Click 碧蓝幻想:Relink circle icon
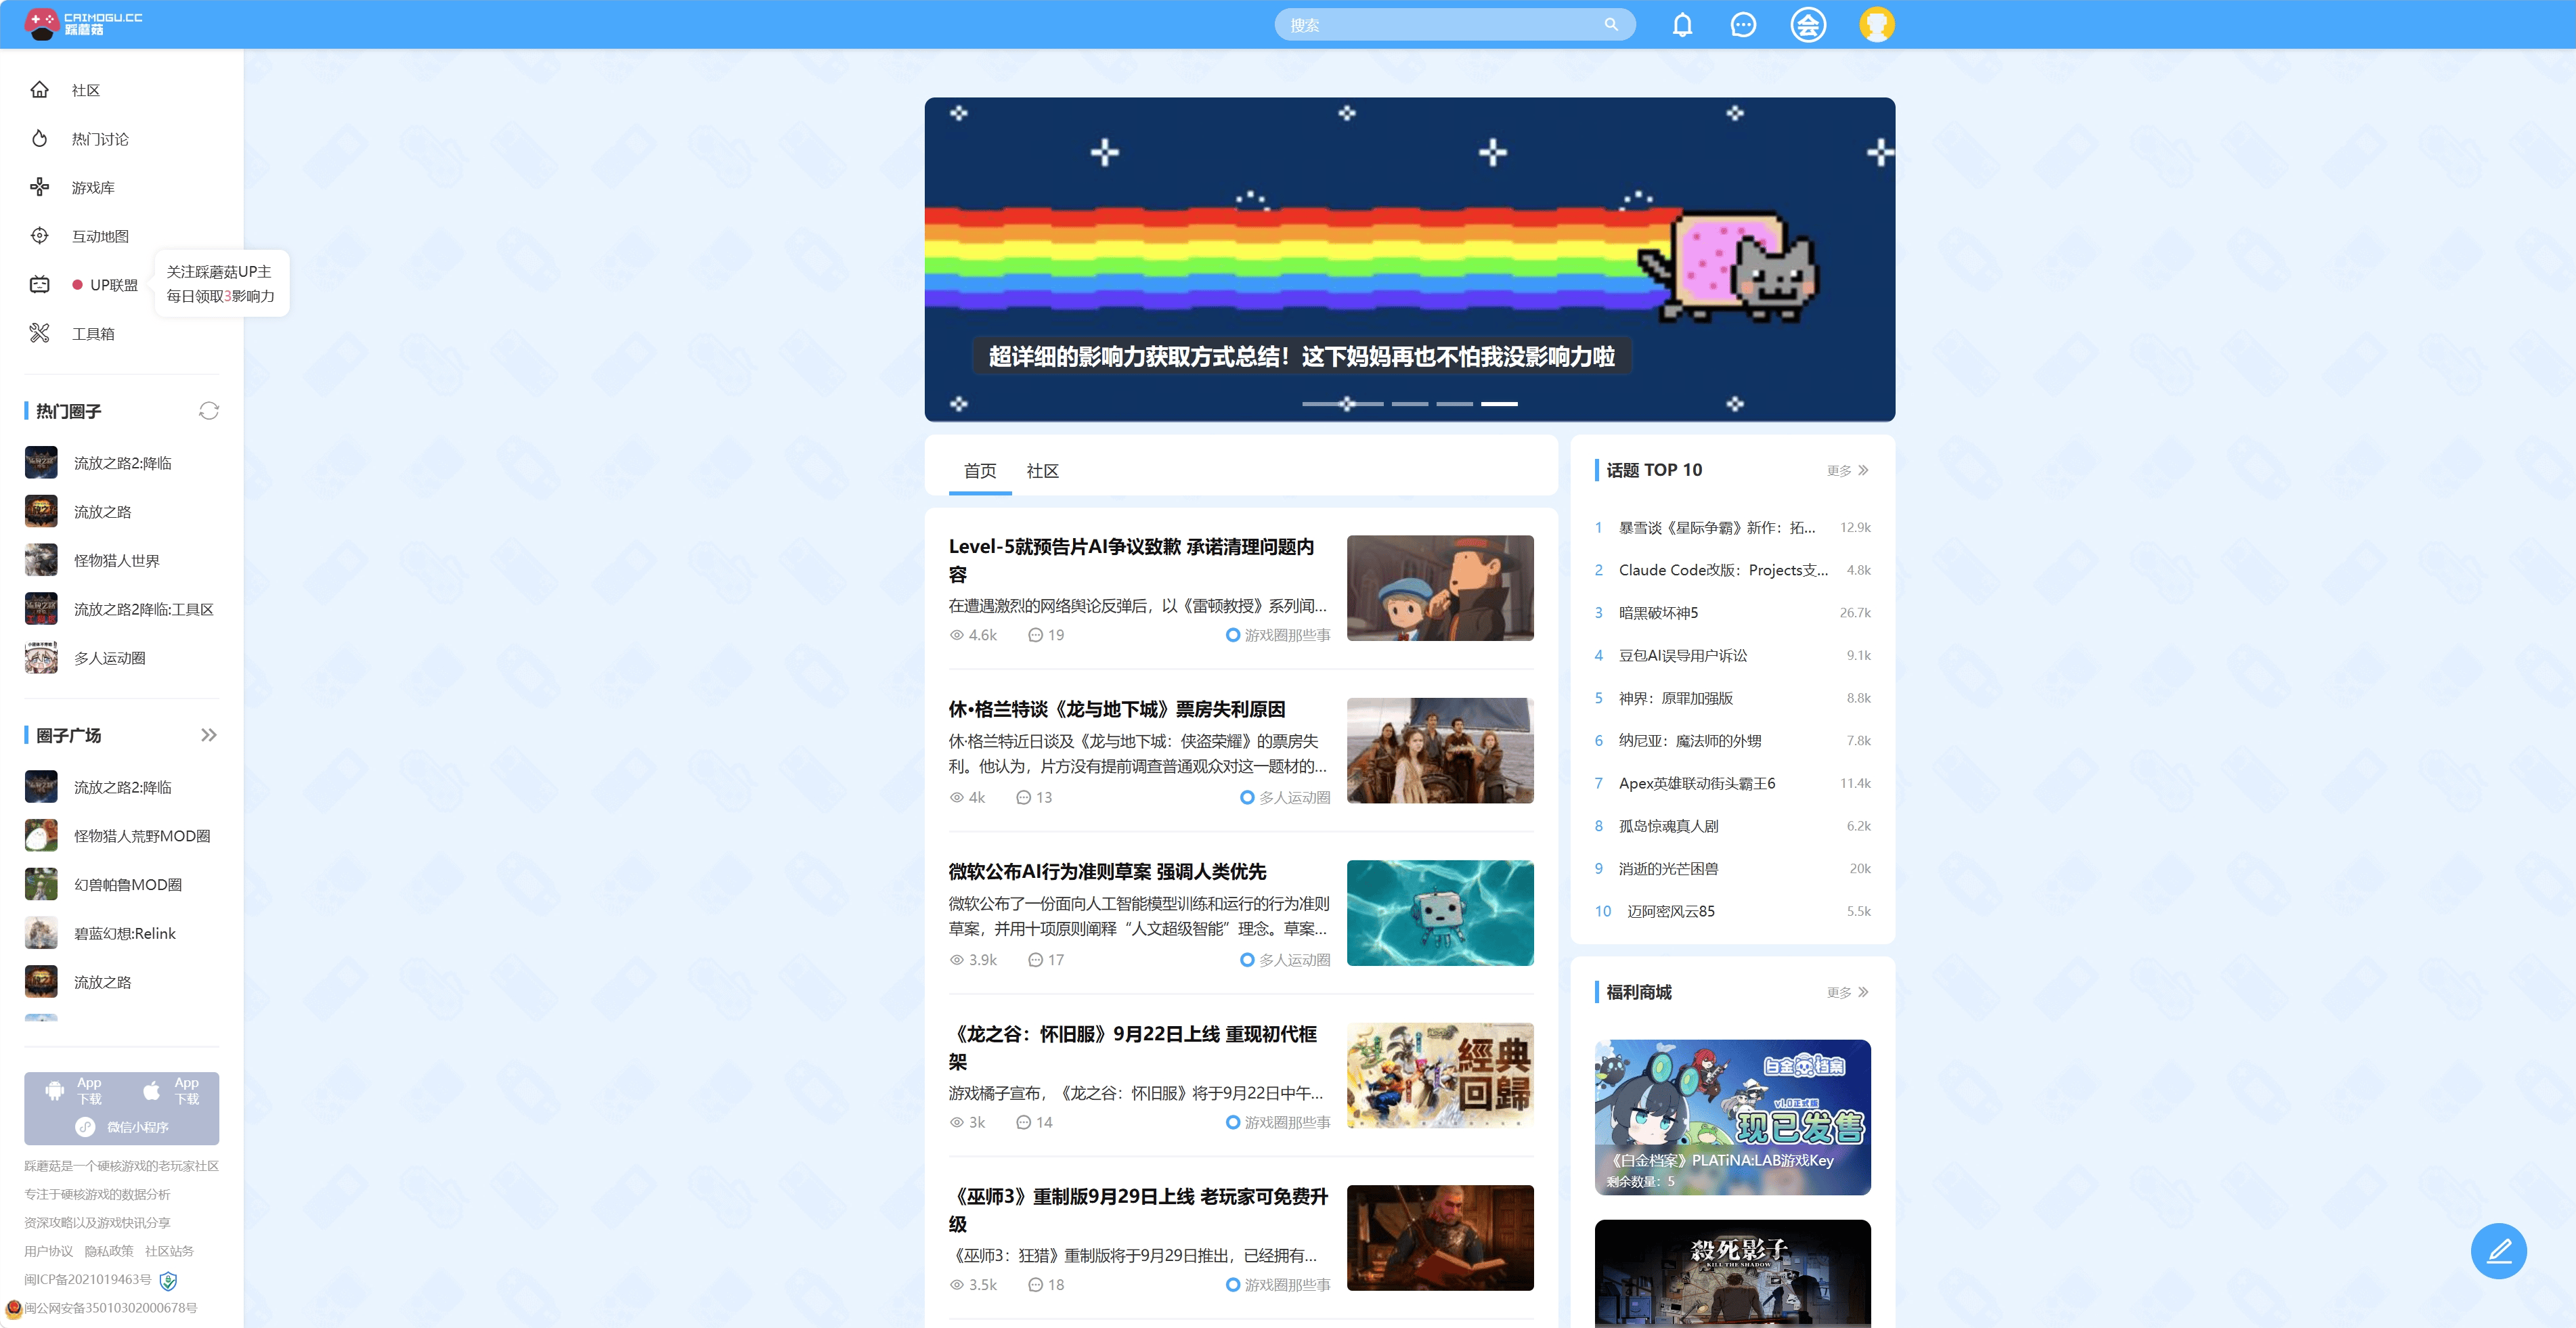The width and height of the screenshot is (2576, 1328). tap(41, 933)
